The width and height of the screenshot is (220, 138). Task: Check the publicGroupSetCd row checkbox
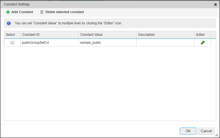[x=12, y=43]
